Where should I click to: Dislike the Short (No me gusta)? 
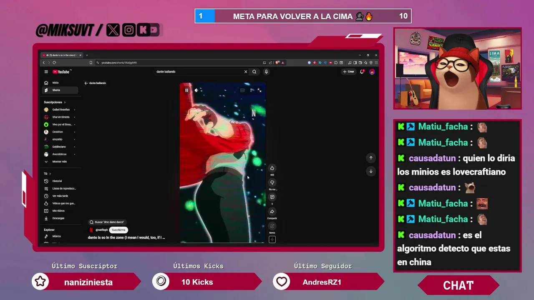click(x=272, y=182)
